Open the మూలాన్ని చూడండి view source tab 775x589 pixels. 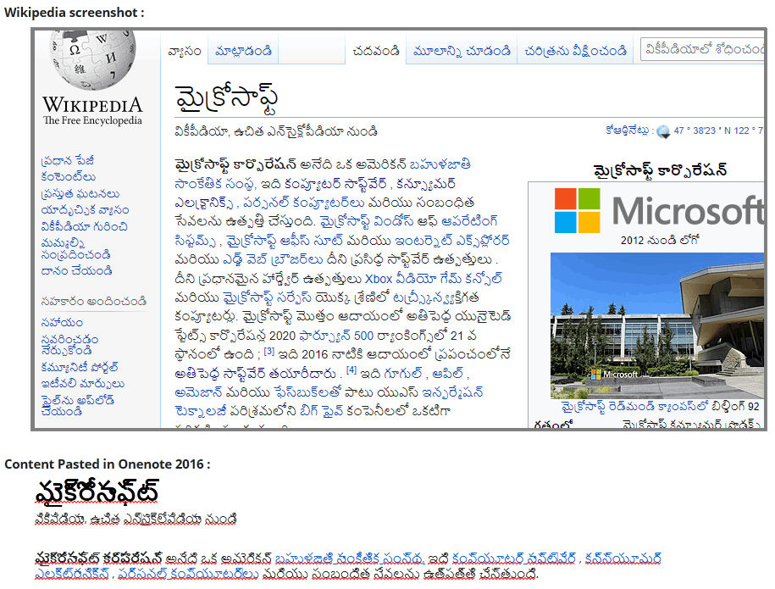pyautogui.click(x=462, y=50)
